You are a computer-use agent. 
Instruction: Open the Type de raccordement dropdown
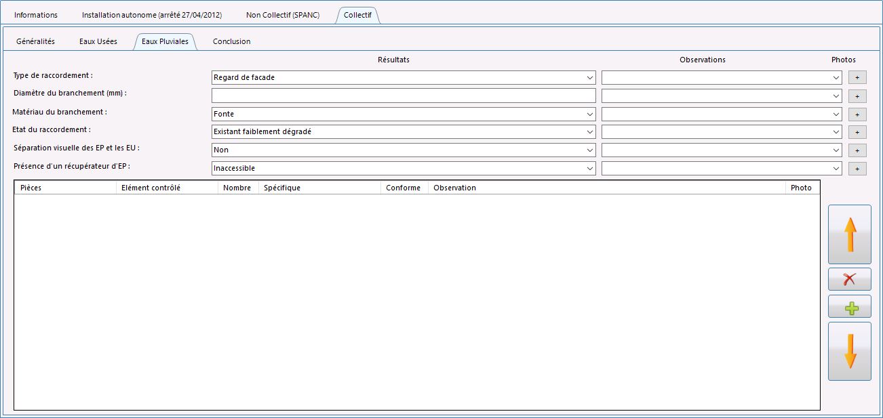(x=404, y=78)
